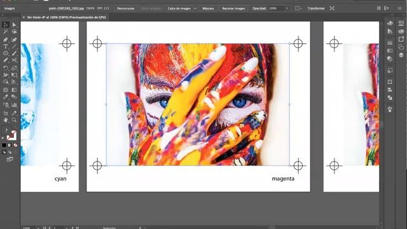
Task: Open the align options icon in control bar
Action: (298, 8)
